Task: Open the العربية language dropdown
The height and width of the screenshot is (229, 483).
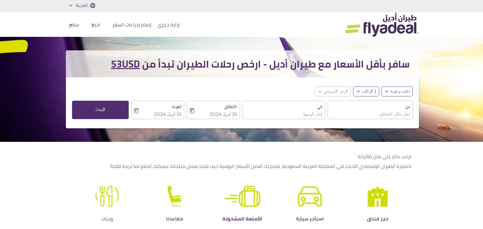Action: (x=79, y=6)
